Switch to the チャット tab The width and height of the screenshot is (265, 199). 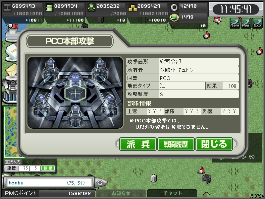(x=172, y=193)
